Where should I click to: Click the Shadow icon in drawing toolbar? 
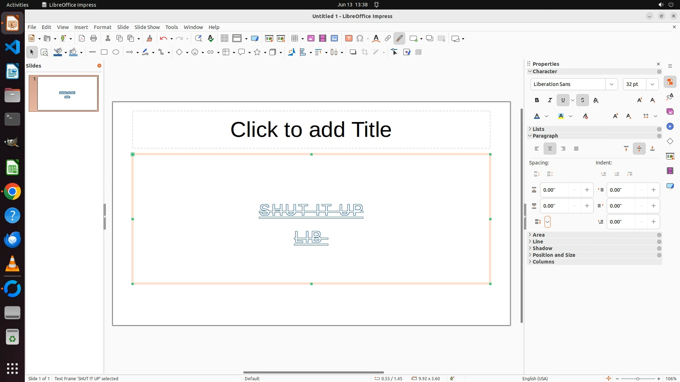(353, 52)
